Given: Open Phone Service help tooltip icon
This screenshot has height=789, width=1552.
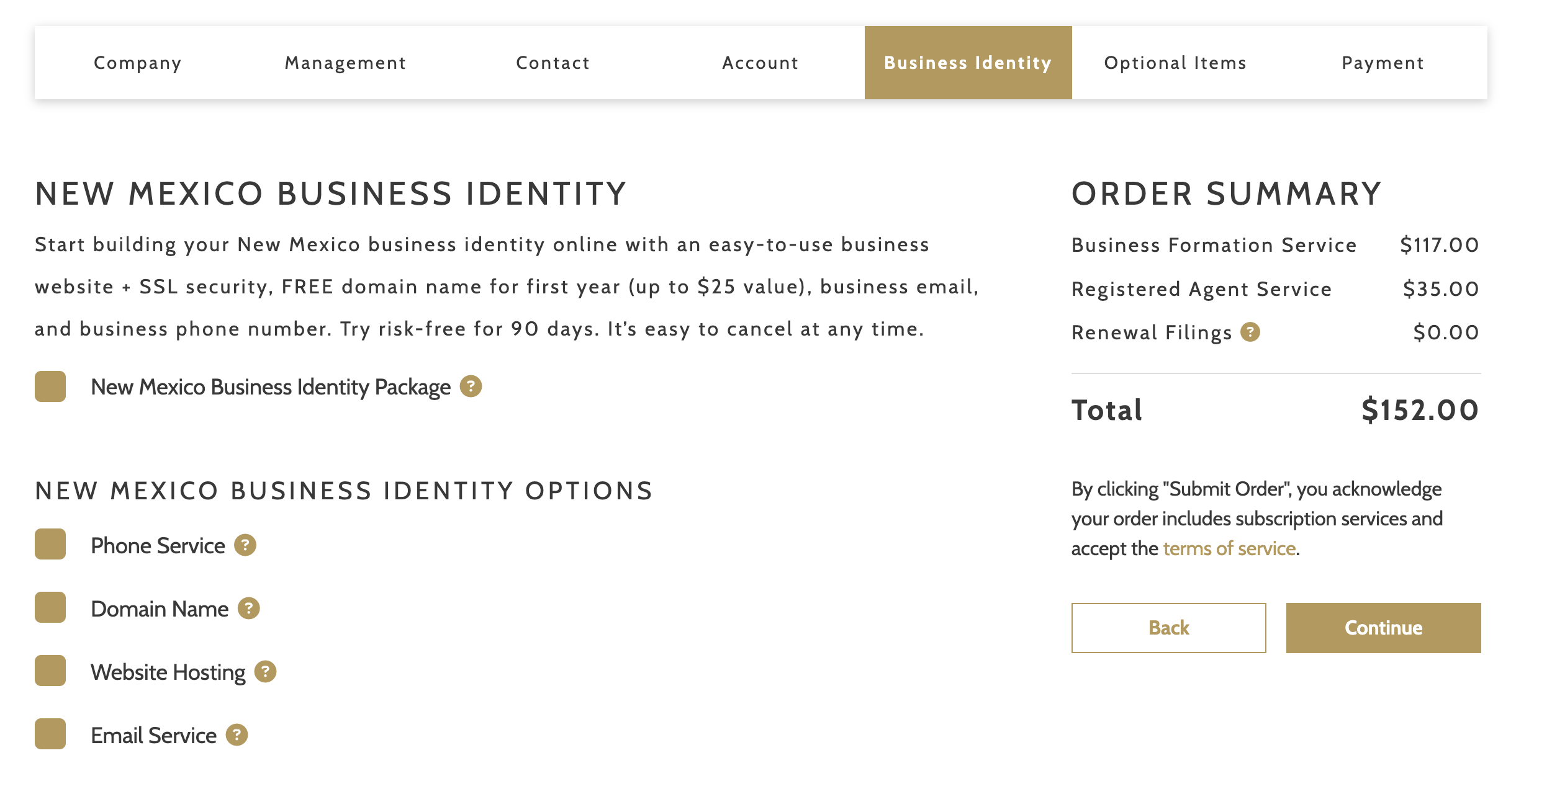Looking at the screenshot, I should (x=245, y=545).
